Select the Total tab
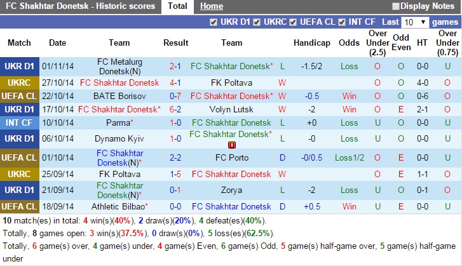This screenshot has height=266, width=462. pyautogui.click(x=177, y=6)
